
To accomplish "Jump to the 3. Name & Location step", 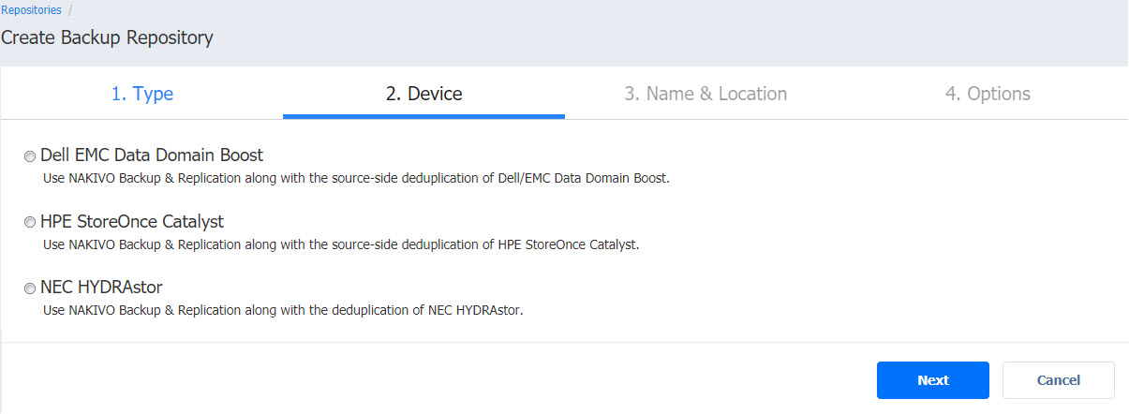I will tap(706, 94).
